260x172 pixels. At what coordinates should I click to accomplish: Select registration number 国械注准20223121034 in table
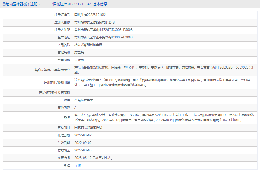tap(90, 15)
